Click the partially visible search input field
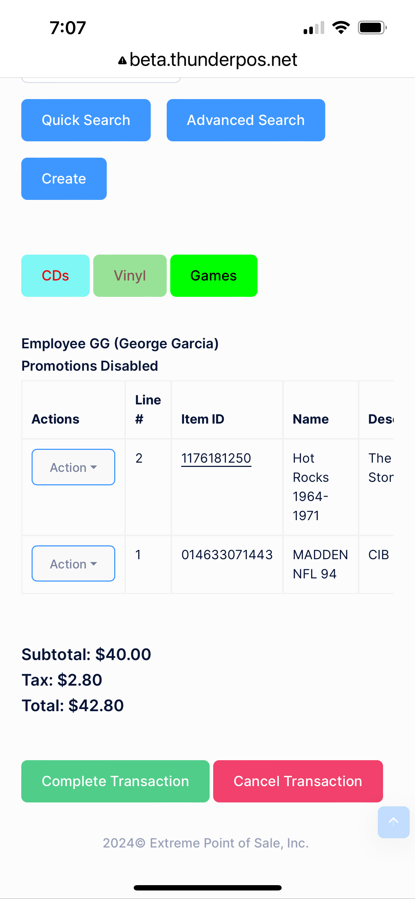 click(101, 80)
